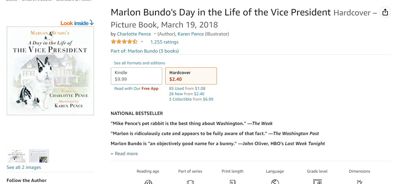The width and height of the screenshot is (399, 184).
Task: Click the share icon beside the title
Action: coord(385,12)
